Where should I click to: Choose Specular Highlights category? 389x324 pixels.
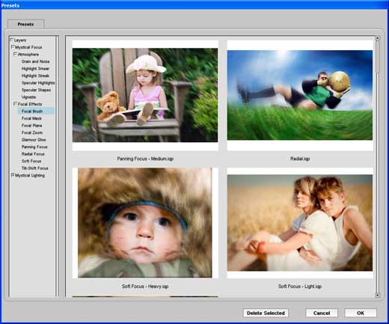point(38,83)
